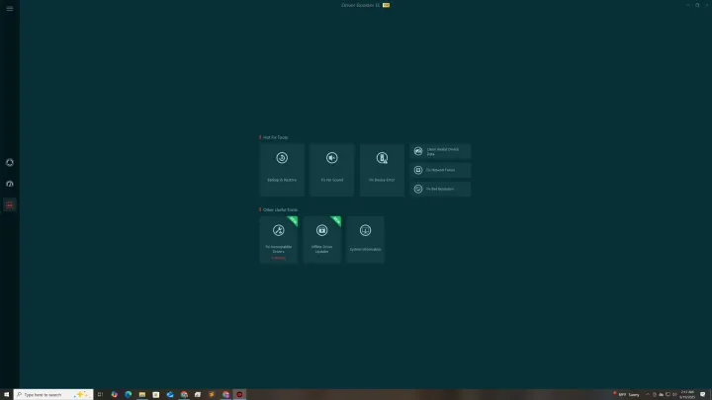Open the hamburger menu in the sidebar
The image size is (712, 400).
point(10,9)
